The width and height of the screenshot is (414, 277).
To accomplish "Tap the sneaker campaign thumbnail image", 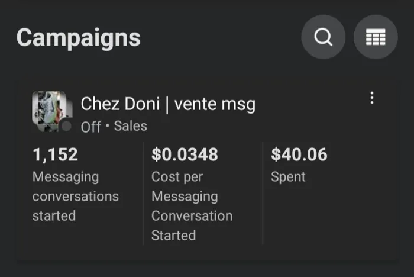I will pyautogui.click(x=52, y=111).
